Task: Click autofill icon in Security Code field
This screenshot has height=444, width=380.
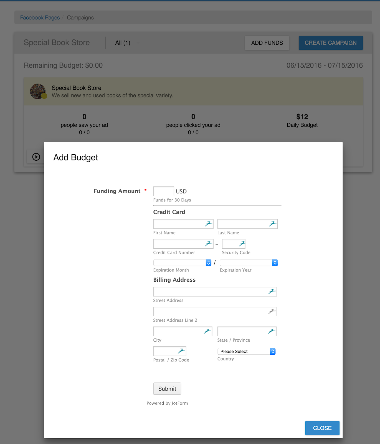Action: tap(242, 244)
